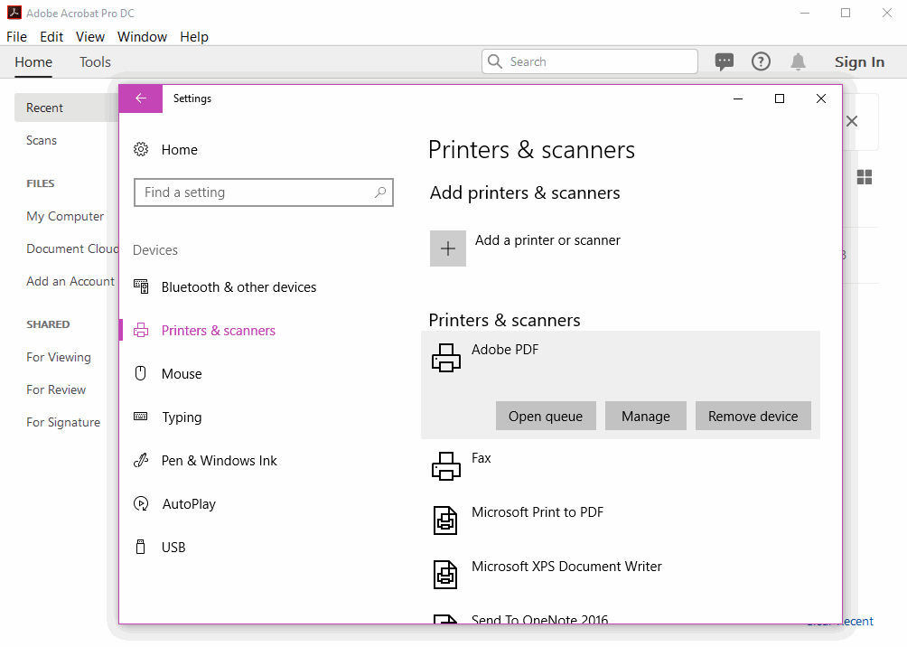907x647 pixels.
Task: Click Add an Account in Acrobat
Action: coord(70,281)
